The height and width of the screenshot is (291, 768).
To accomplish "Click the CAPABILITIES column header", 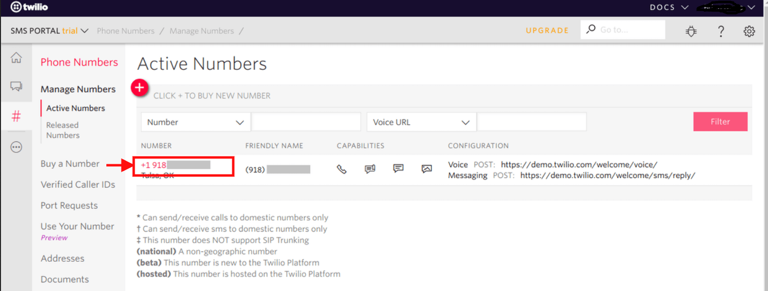I will (360, 146).
